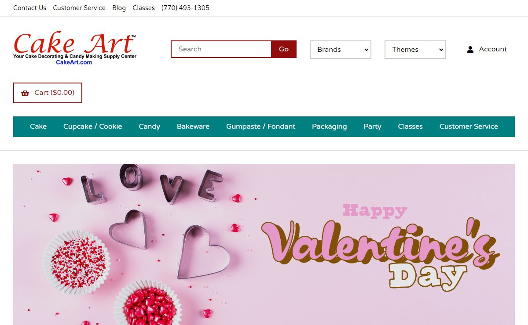Click the Go search button
This screenshot has width=528, height=325.
(x=284, y=49)
